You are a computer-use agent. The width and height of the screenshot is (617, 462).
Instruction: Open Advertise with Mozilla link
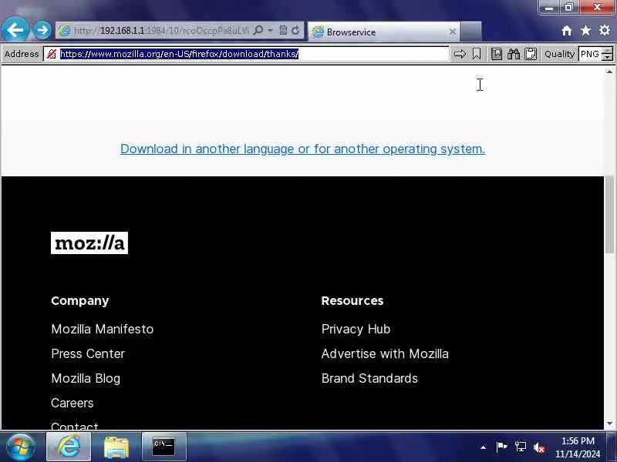385,353
